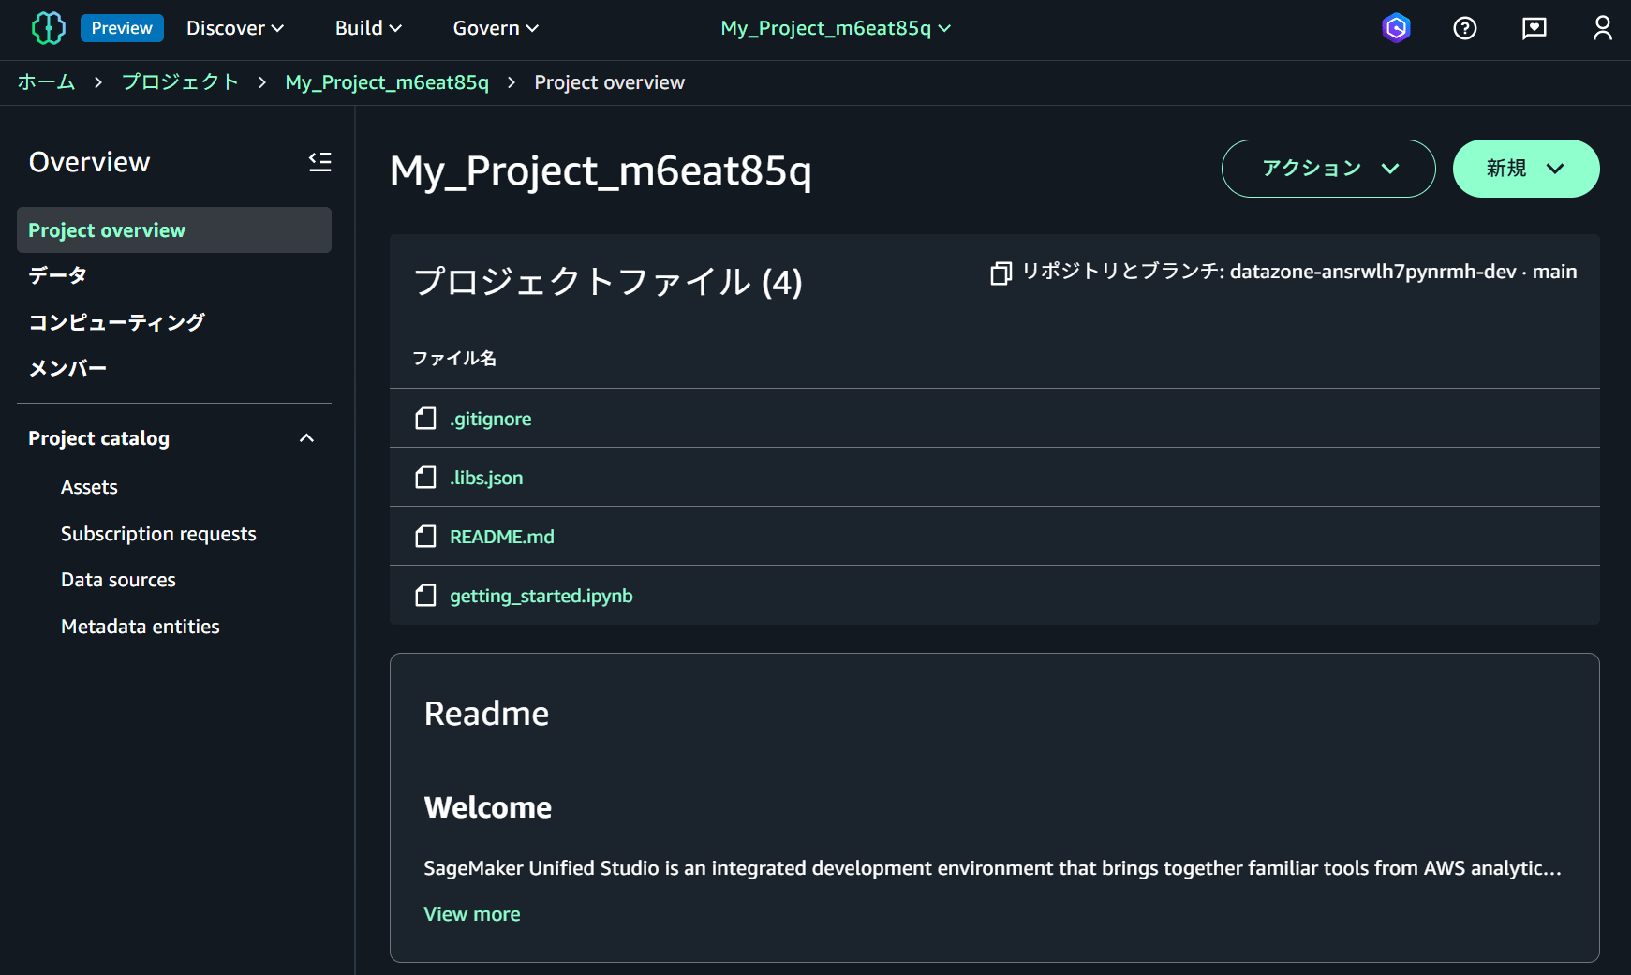Select コンピューティング in the sidebar
This screenshot has height=975, width=1631.
(x=116, y=322)
